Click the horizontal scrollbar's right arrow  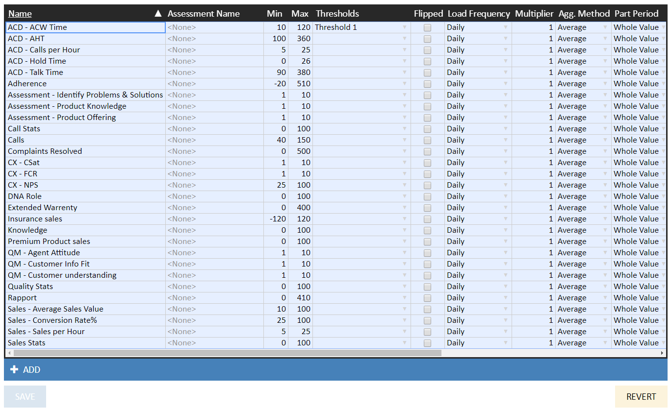[663, 353]
